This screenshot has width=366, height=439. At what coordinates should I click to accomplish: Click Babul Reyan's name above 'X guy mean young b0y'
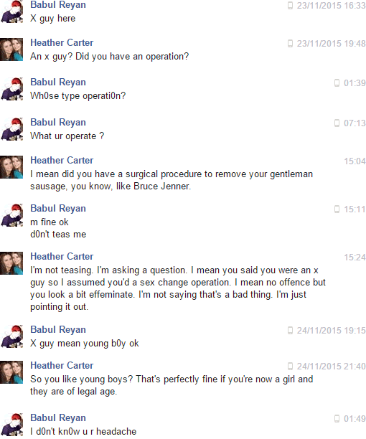tap(58, 330)
